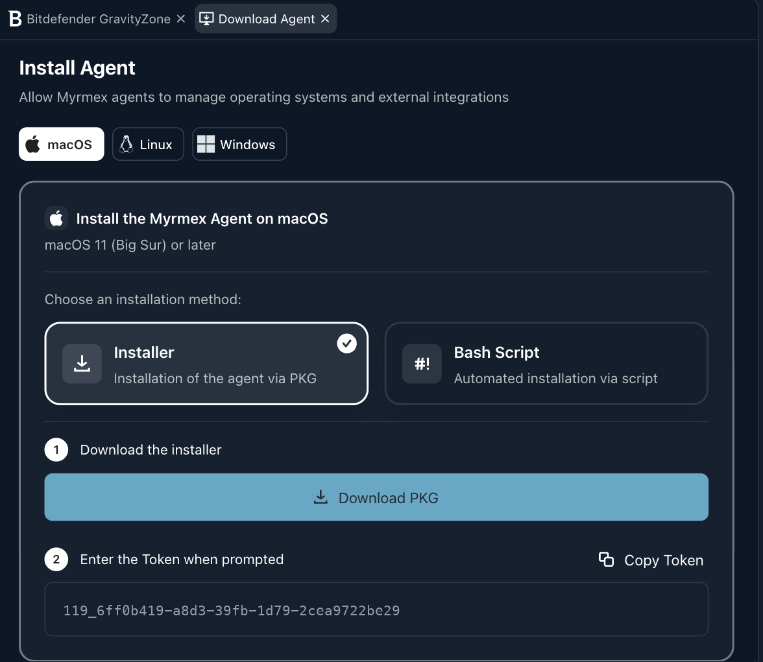
Task: Select the Linux platform tab
Action: pyautogui.click(x=148, y=144)
